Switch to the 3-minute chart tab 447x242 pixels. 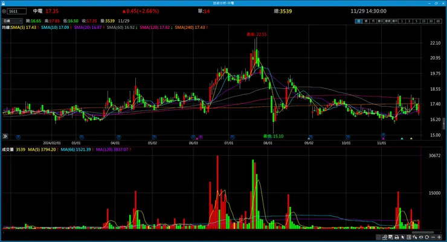[409, 21]
